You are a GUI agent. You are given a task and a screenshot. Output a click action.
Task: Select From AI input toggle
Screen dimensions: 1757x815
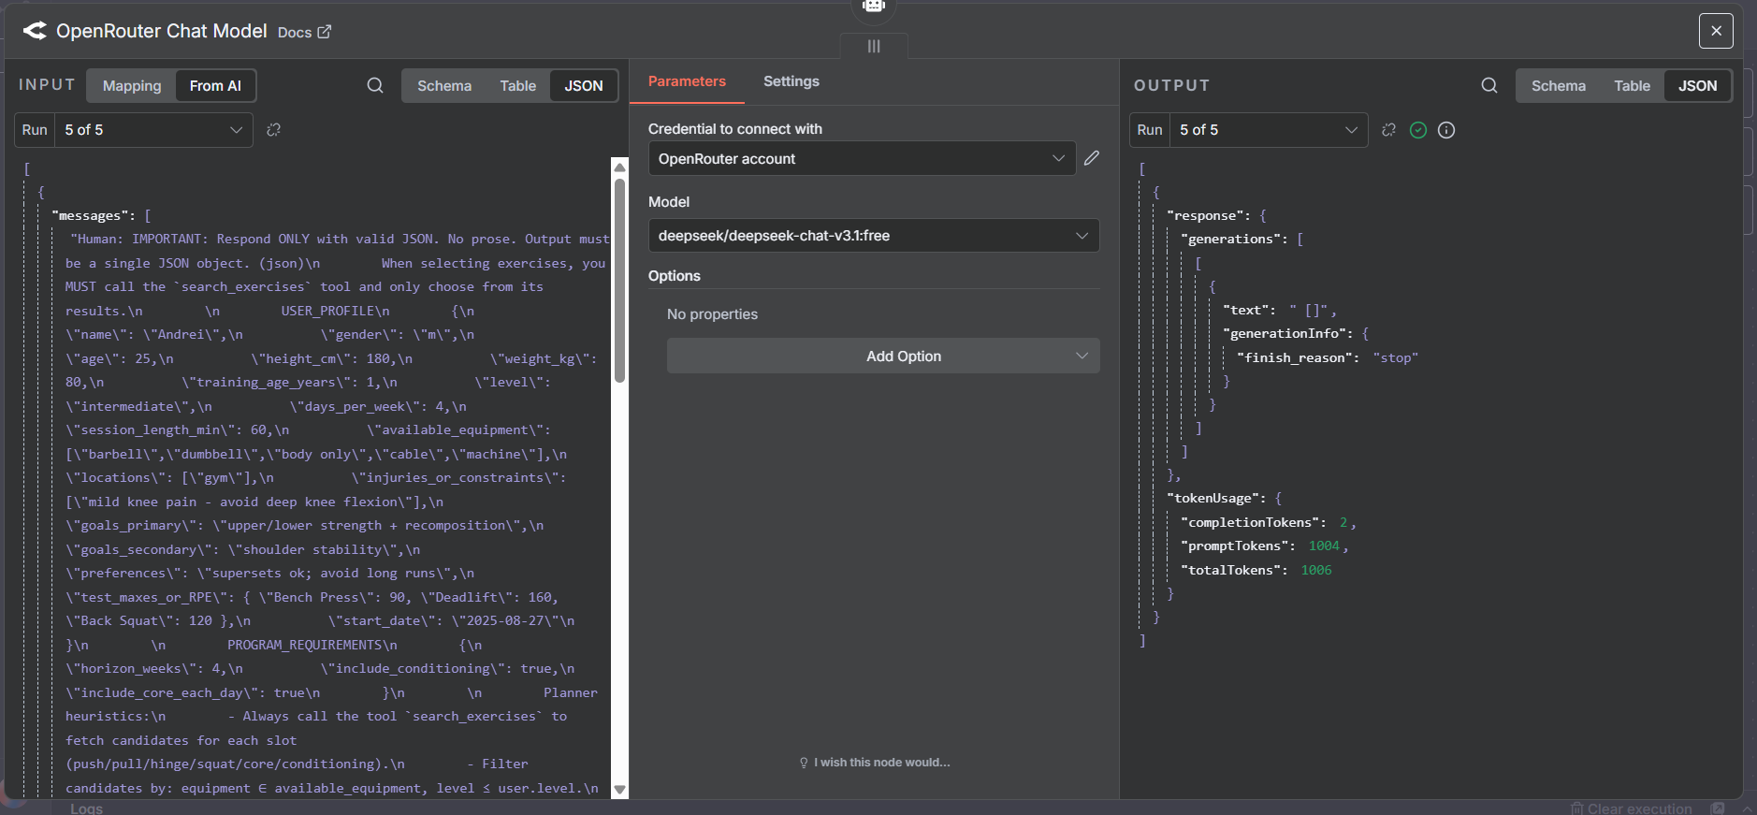pyautogui.click(x=215, y=85)
